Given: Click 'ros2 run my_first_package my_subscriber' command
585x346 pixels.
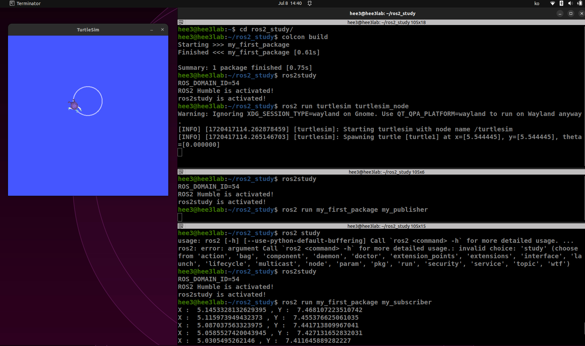Looking at the screenshot, I should (357, 302).
